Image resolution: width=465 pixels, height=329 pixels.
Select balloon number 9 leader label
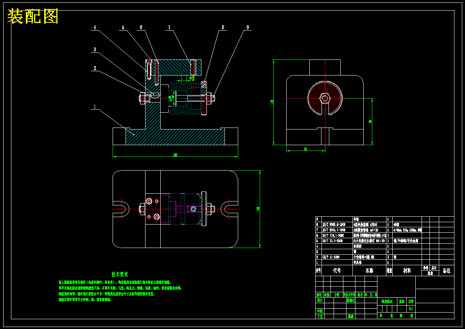(x=247, y=27)
